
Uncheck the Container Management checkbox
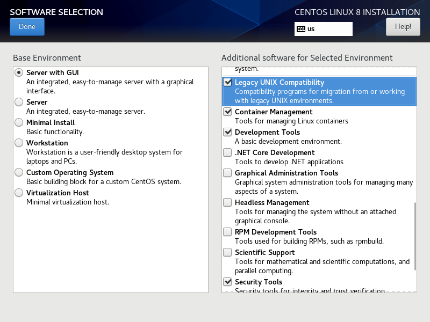227,112
